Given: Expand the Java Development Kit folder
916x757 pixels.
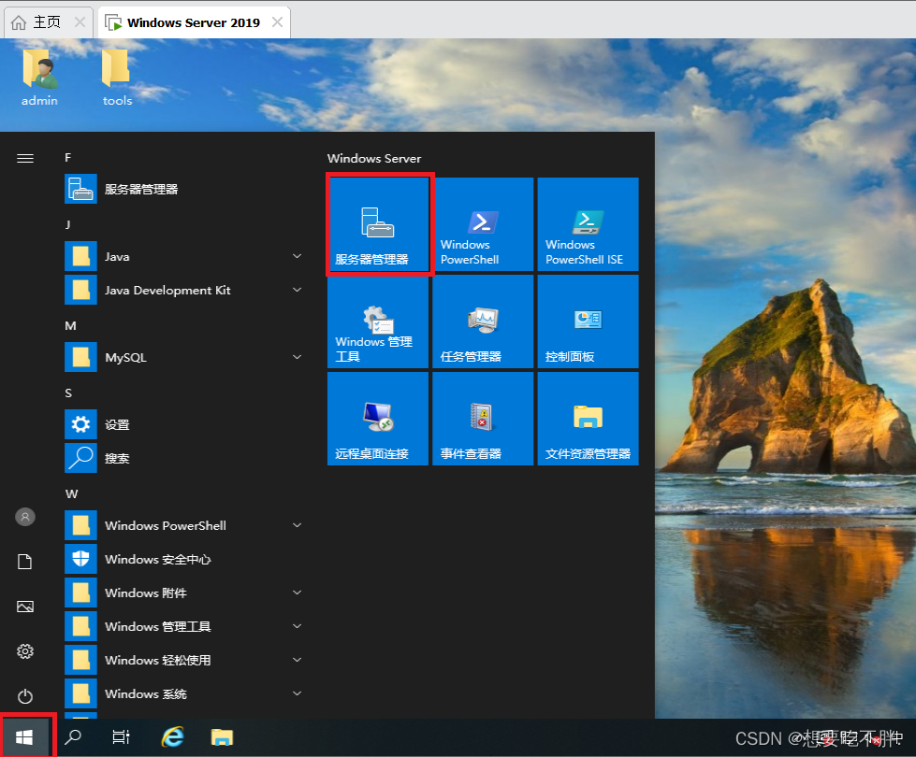Looking at the screenshot, I should pyautogui.click(x=184, y=290).
